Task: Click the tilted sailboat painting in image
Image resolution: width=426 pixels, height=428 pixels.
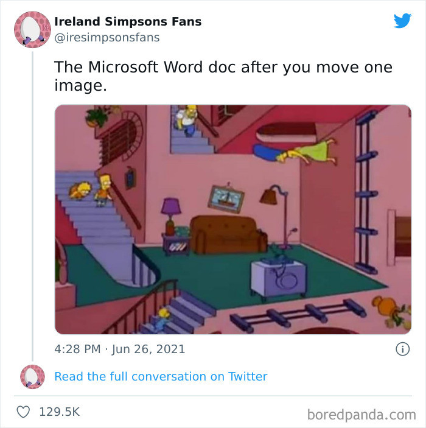Action: [226, 198]
